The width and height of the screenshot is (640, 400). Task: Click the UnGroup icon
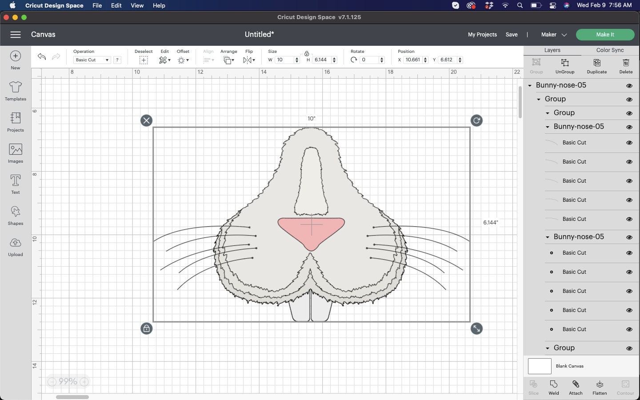coord(564,66)
